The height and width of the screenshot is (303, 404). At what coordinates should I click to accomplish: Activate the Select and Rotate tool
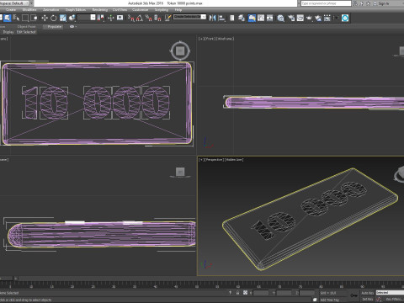click(54, 19)
